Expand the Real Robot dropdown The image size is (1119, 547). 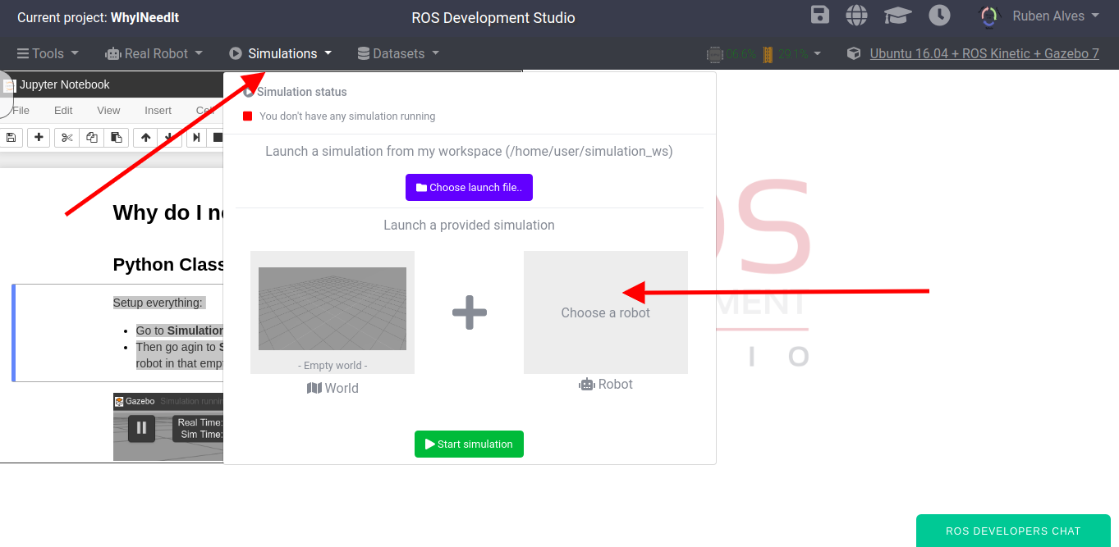tap(154, 53)
